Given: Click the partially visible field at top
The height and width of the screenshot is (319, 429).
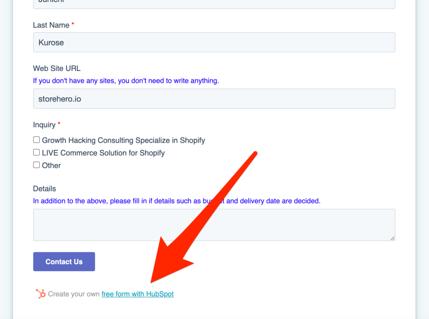Looking at the screenshot, I should point(214,4).
